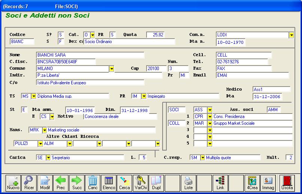Expand the E CS motivo dropdown arrow
The width and height of the screenshot is (302, 194).
[x=52, y=116]
